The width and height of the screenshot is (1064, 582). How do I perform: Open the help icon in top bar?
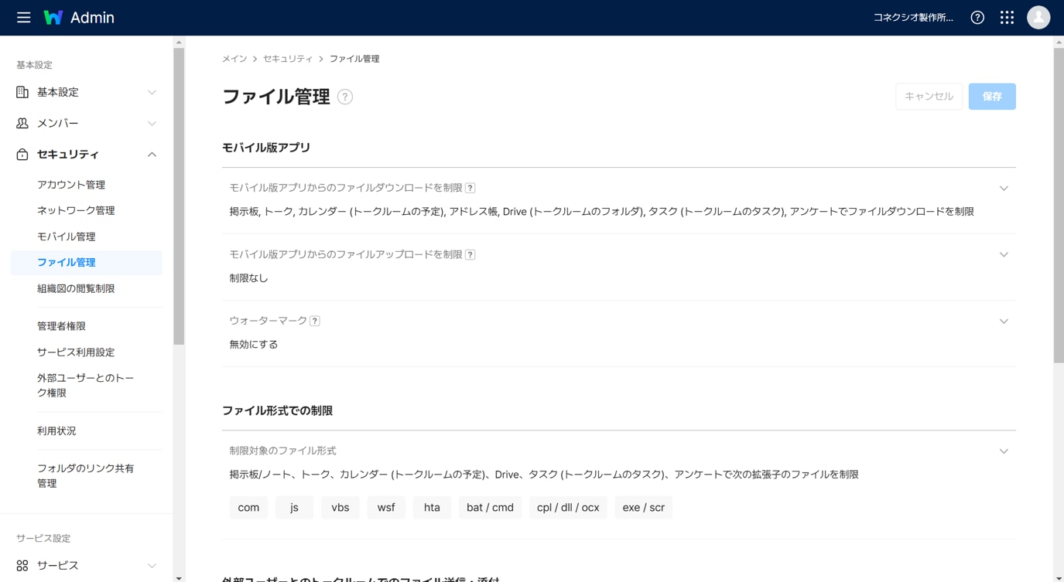tap(977, 17)
